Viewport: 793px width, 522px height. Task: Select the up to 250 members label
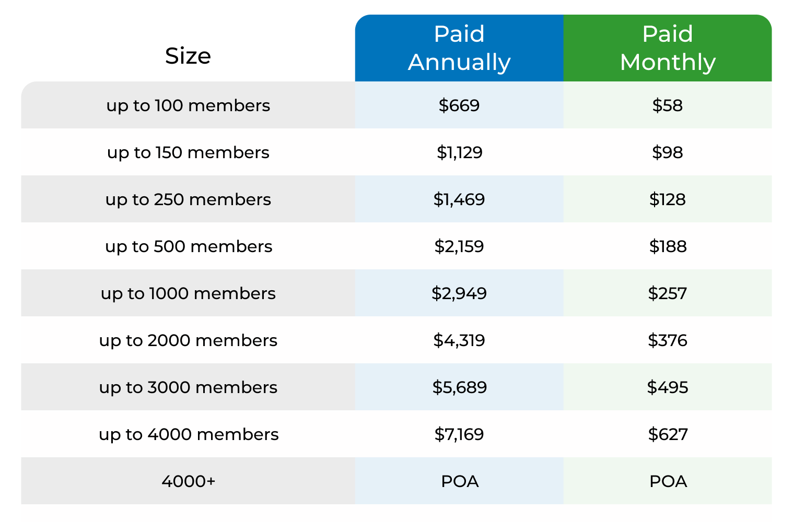pos(188,199)
